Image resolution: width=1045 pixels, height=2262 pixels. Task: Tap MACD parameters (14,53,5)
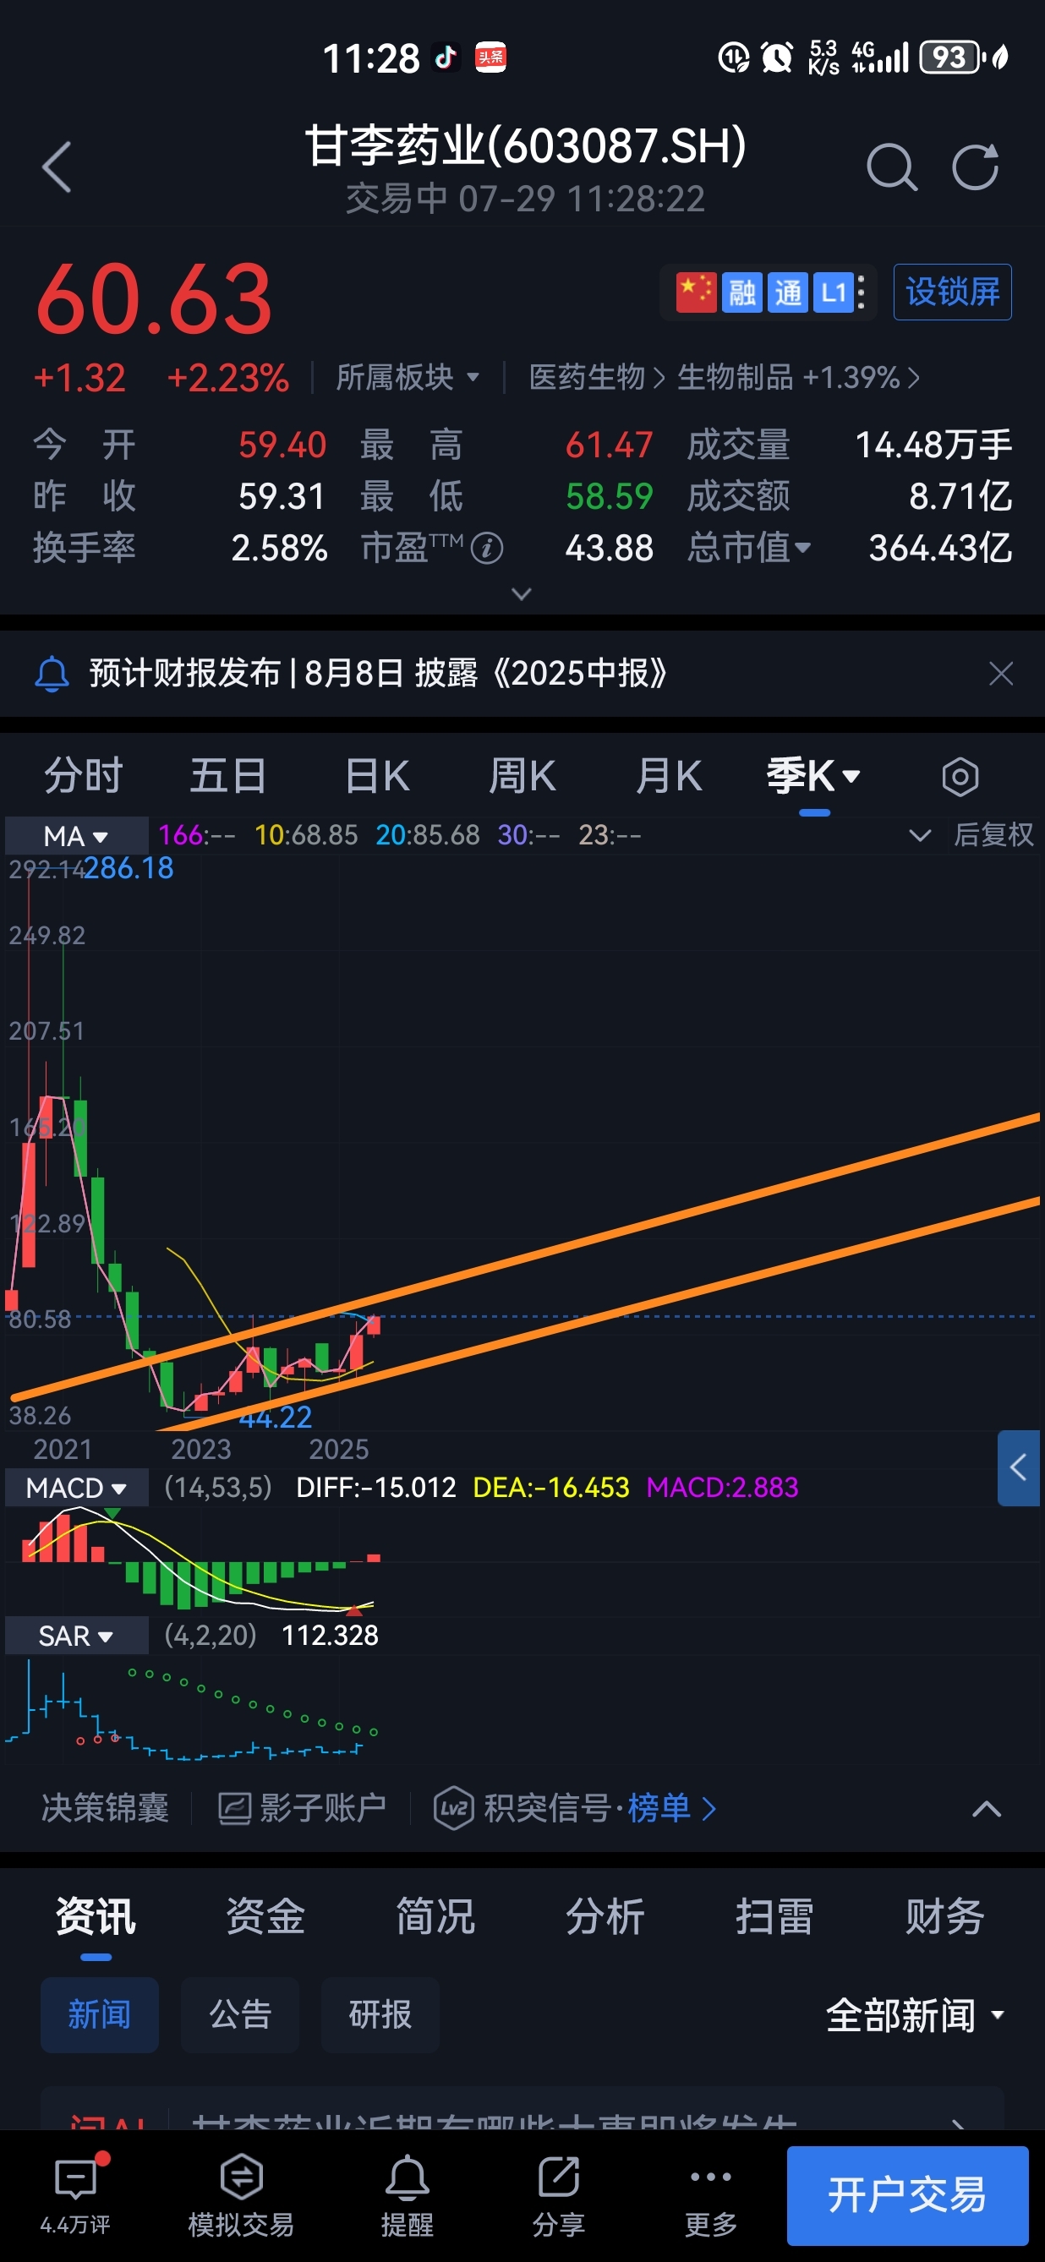pos(218,1488)
